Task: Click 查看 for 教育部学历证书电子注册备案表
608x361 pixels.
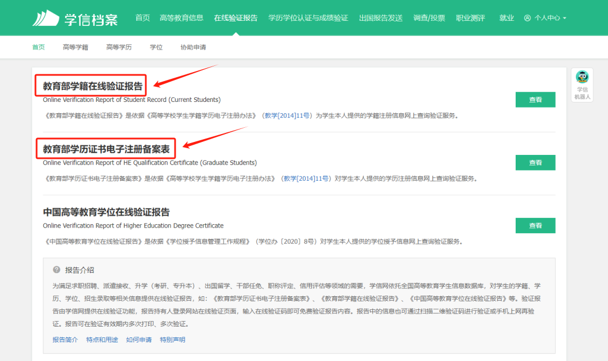Action: click(x=535, y=162)
